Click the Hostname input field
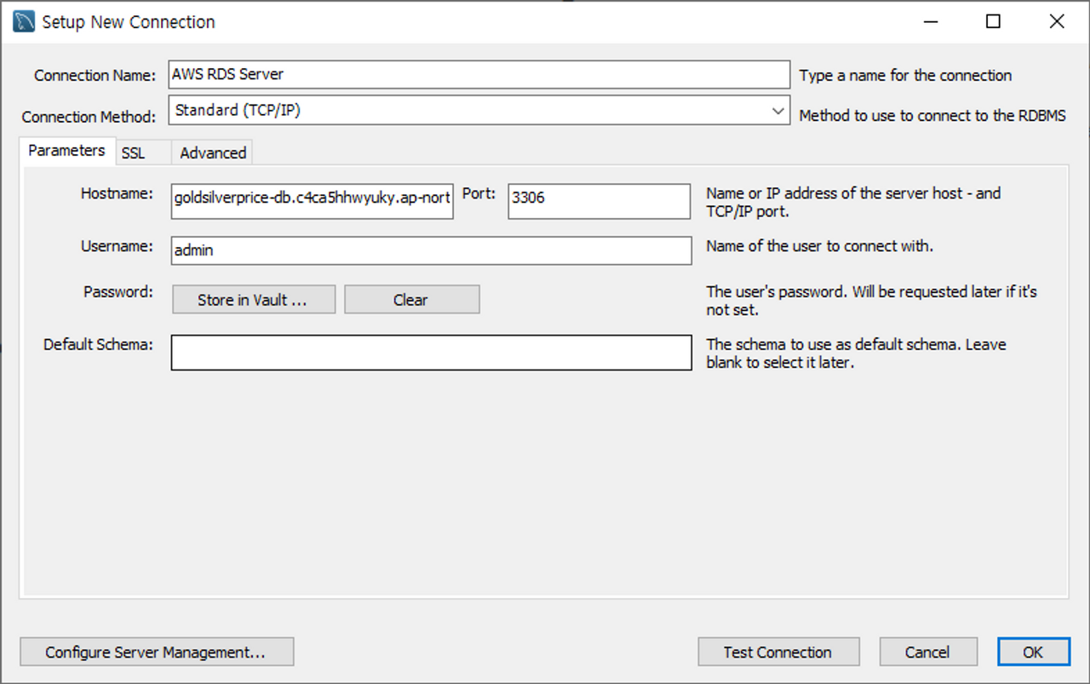 [312, 201]
